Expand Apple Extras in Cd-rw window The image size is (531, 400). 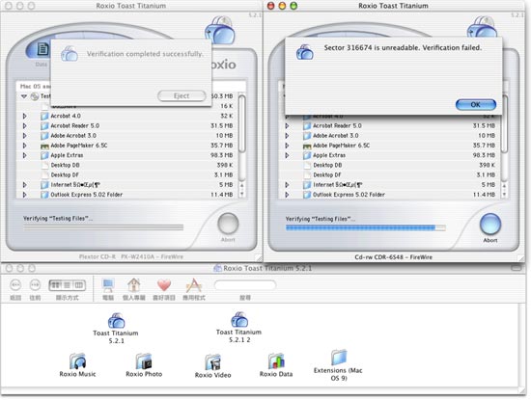pos(287,155)
